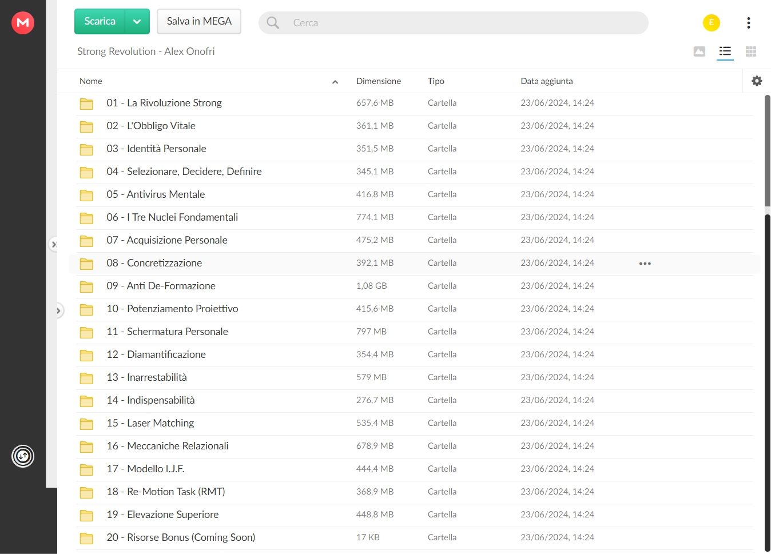Click the green Scarica button
Screen dimensions: 771x554
pos(100,22)
